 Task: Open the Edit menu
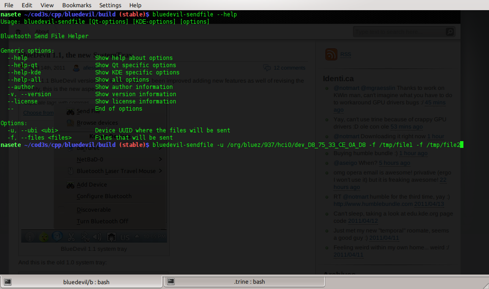(x=27, y=5)
